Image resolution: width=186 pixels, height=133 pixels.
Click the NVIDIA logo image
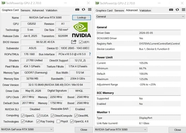81,30
